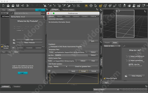This screenshot has height=93, width=148.
Task: Select the Joint Editor bone tool
Action: [x=120, y=6]
